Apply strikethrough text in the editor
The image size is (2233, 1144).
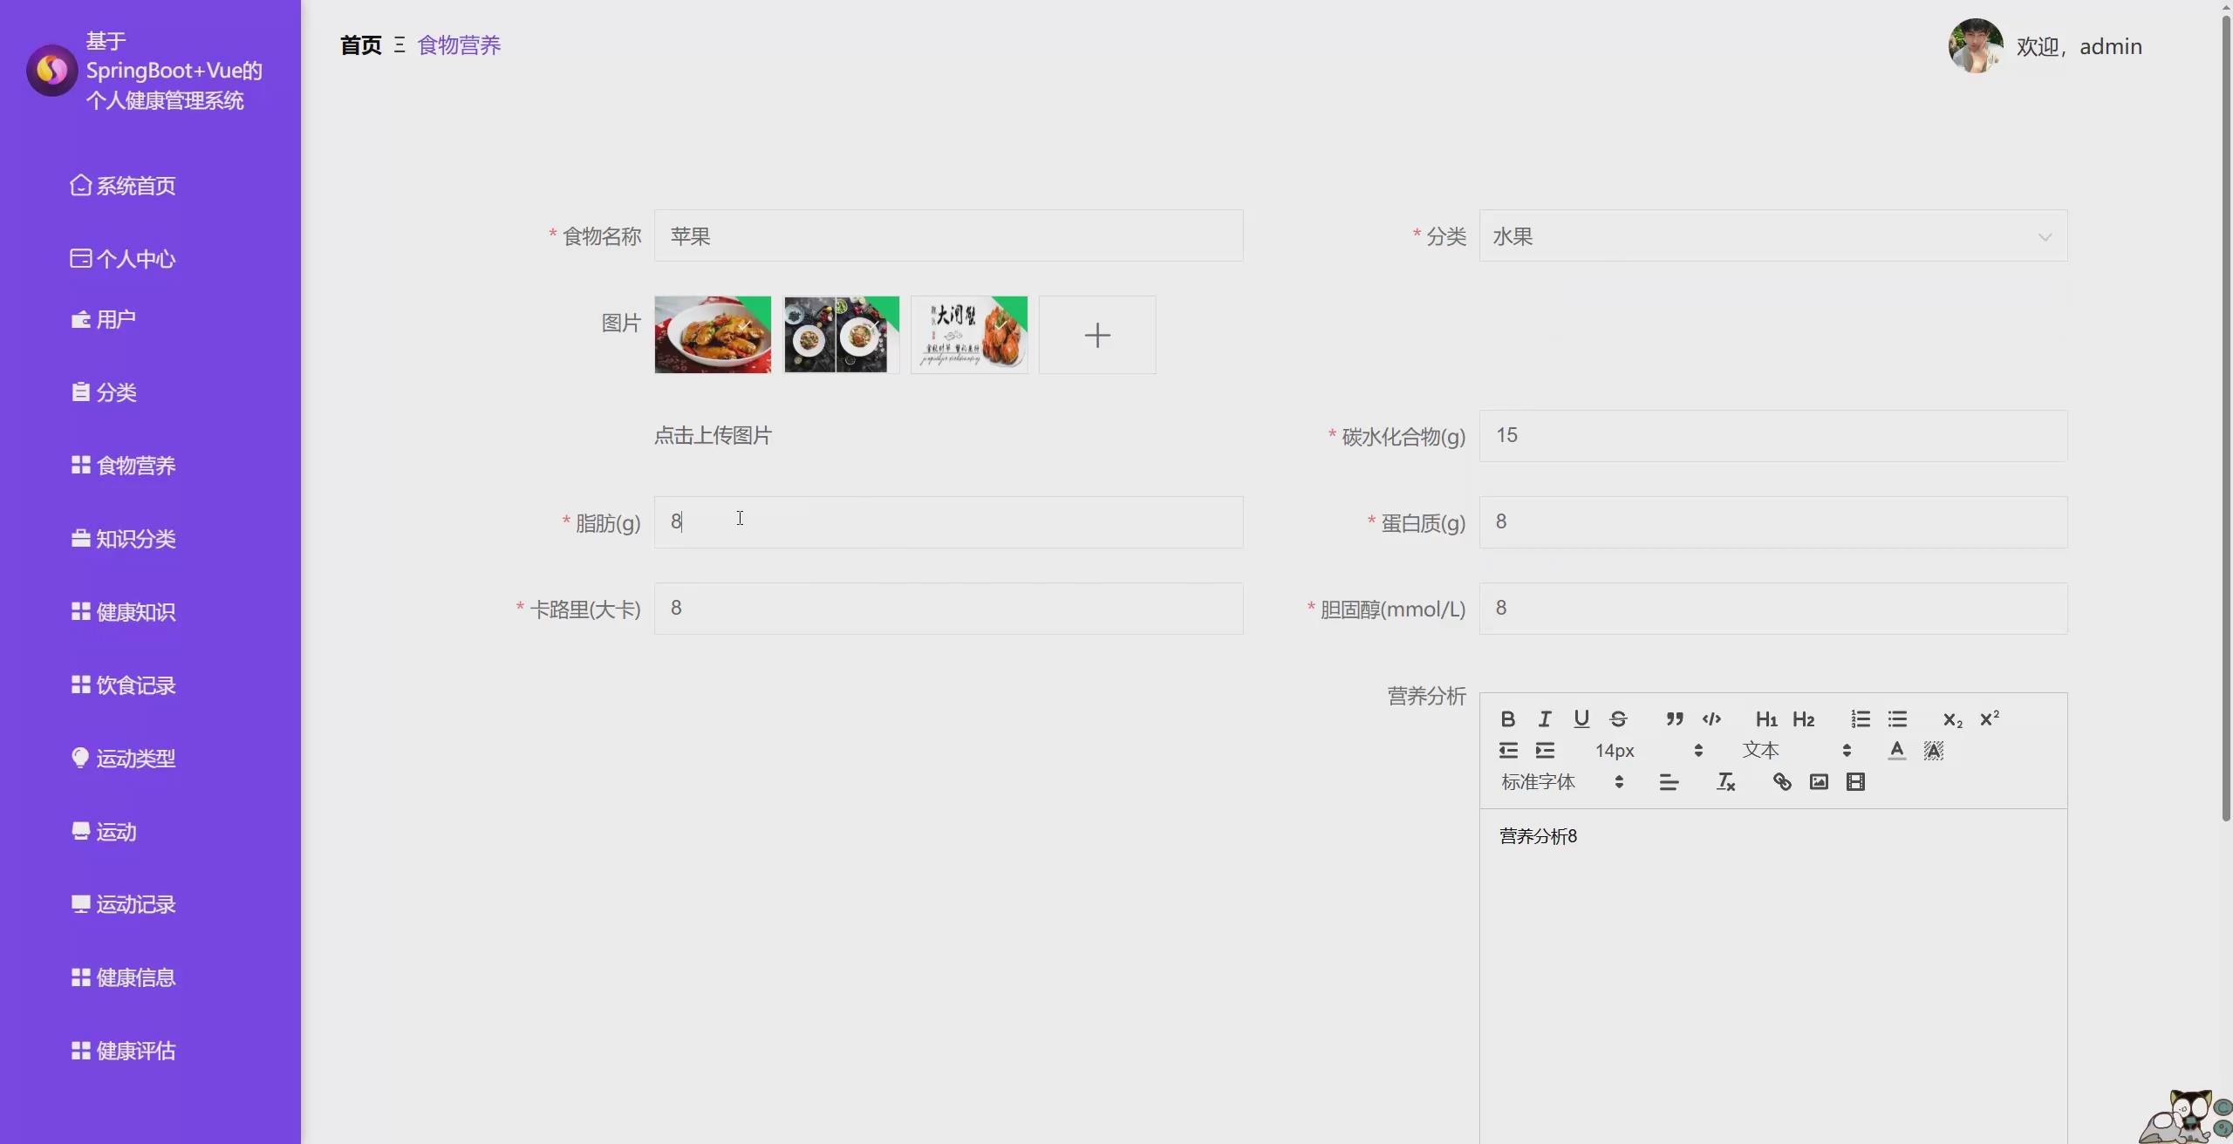1619,718
